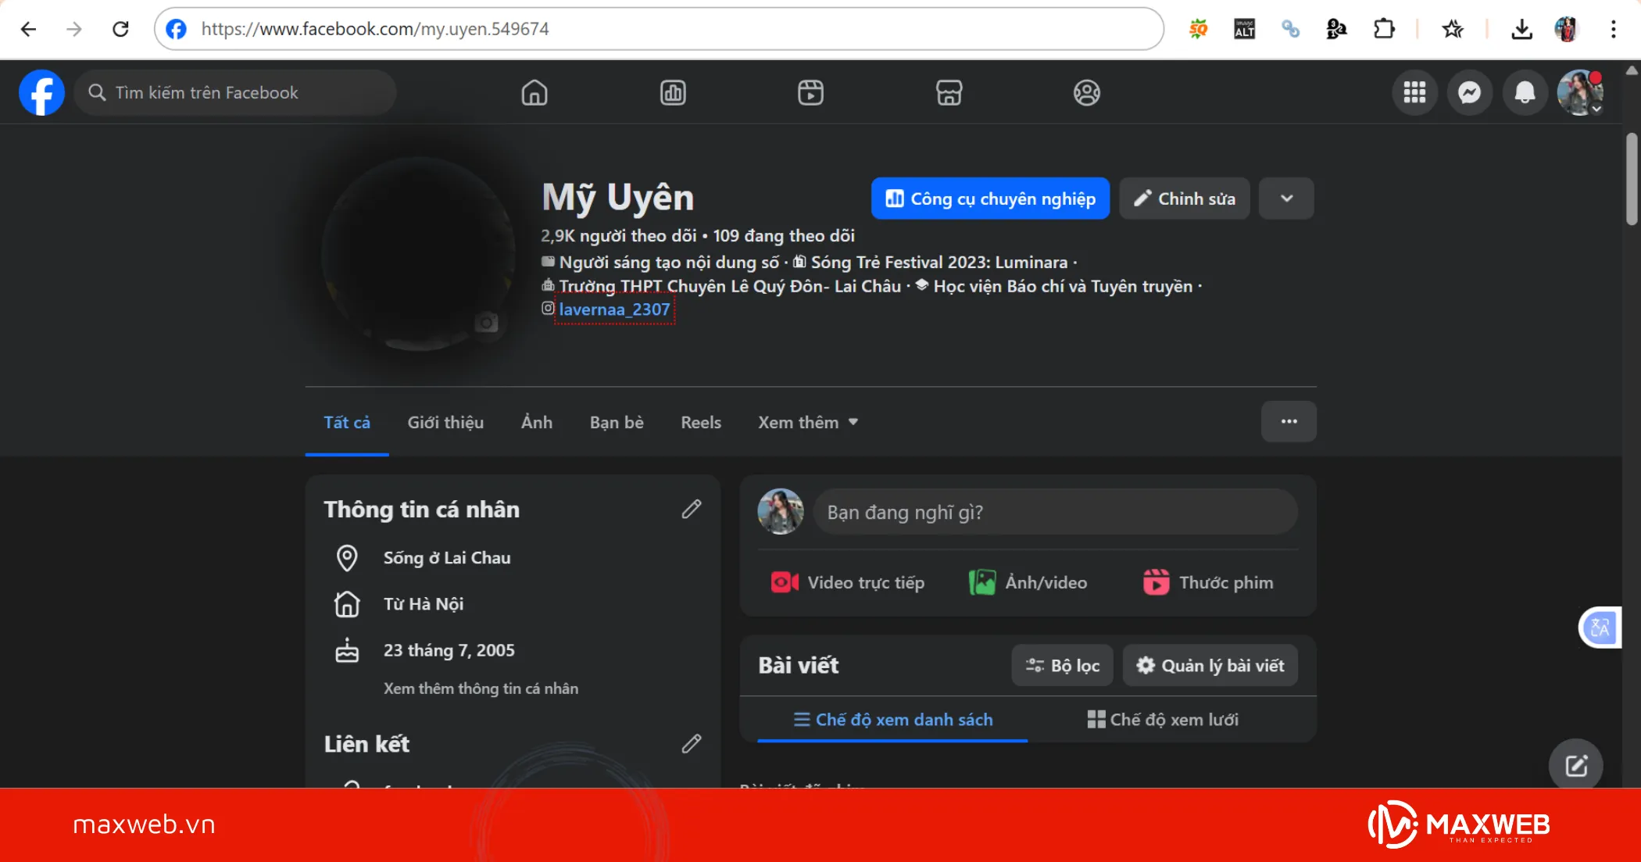
Task: Add Ảnh/video to a new post
Action: (x=1027, y=582)
